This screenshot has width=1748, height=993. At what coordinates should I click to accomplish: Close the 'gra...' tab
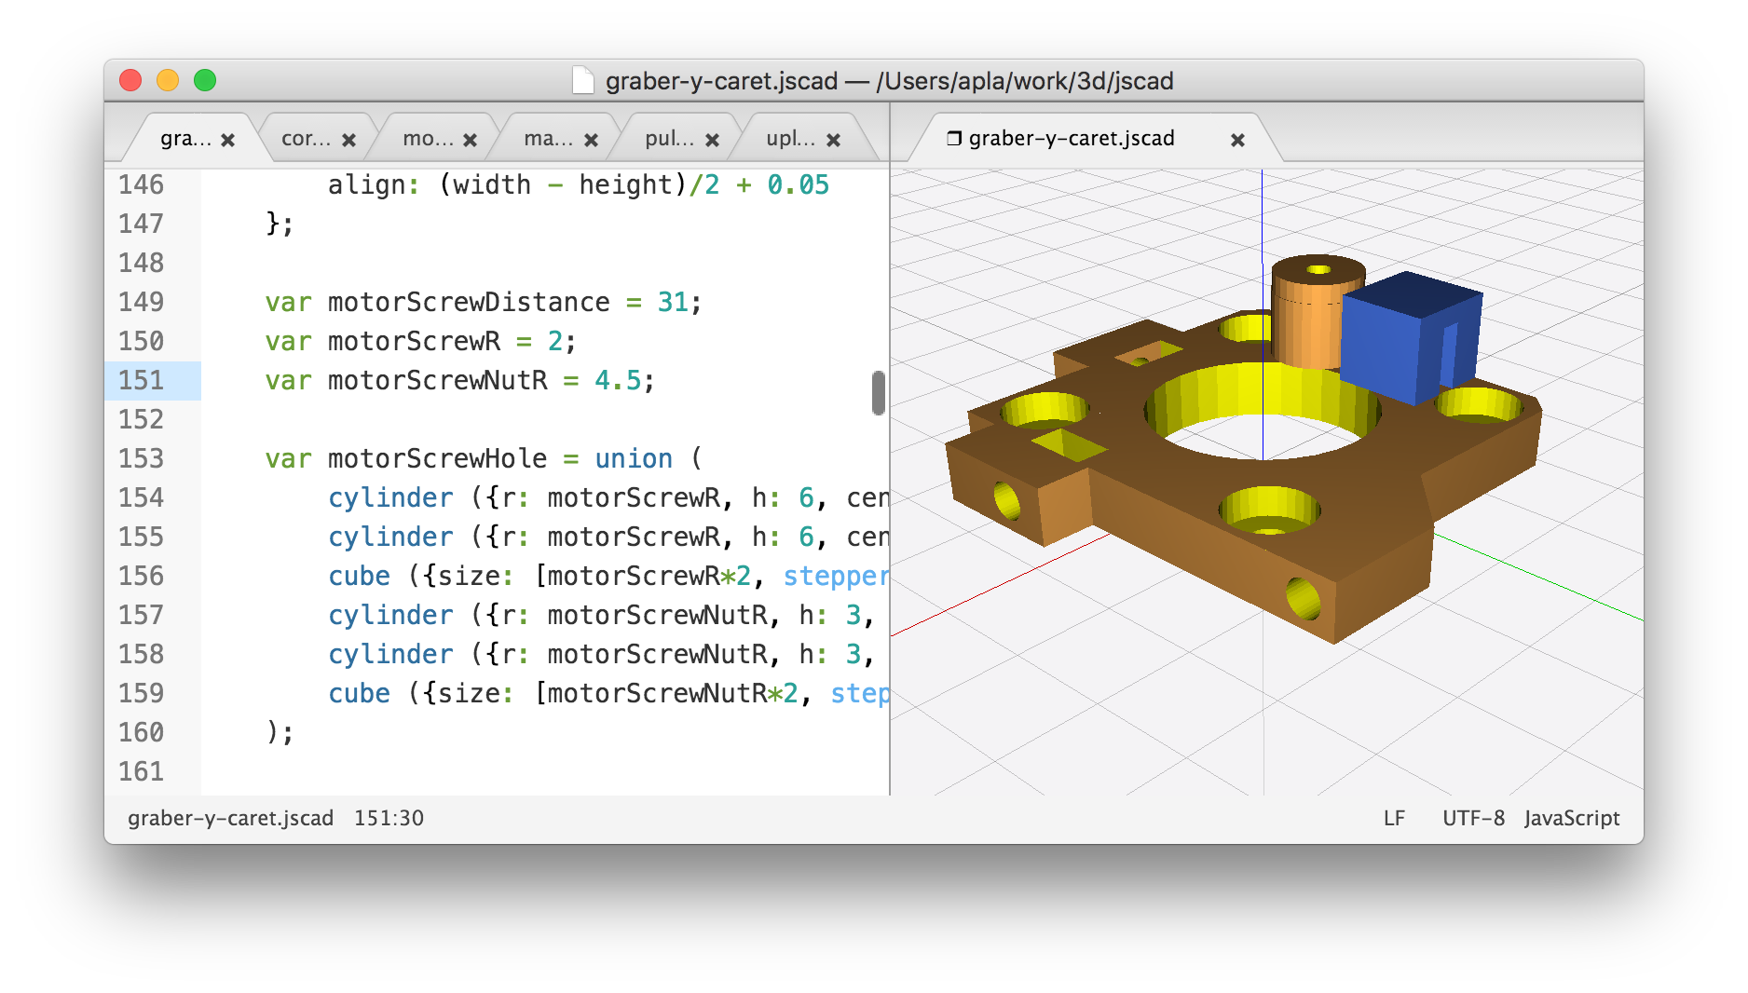tap(228, 140)
